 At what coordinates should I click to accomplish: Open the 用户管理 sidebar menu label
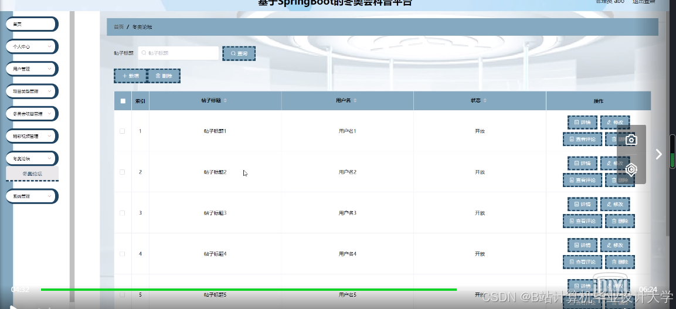click(x=21, y=69)
